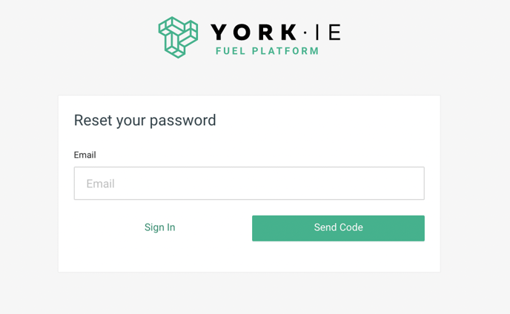Click the word PLATFORM in the tagline
This screenshot has width=510, height=314.
point(285,51)
